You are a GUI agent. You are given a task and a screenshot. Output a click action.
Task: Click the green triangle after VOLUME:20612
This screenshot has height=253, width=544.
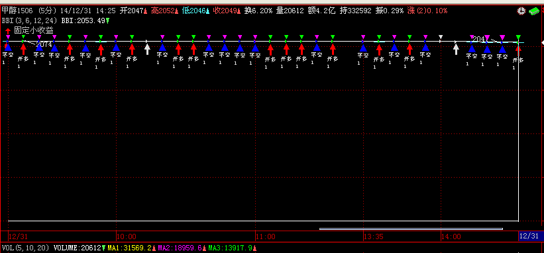pos(104,248)
